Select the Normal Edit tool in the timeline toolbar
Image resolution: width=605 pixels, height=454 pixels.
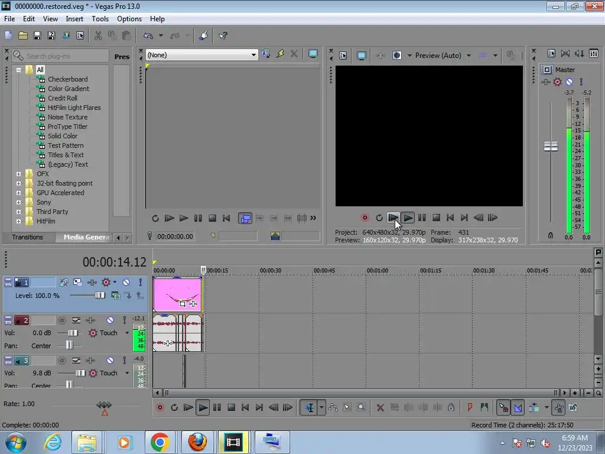310,407
